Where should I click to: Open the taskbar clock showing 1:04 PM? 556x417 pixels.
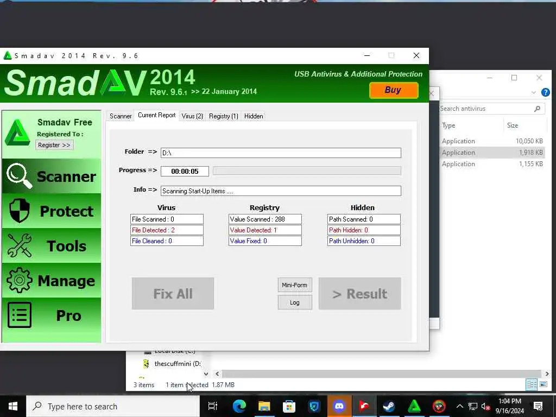(509, 406)
